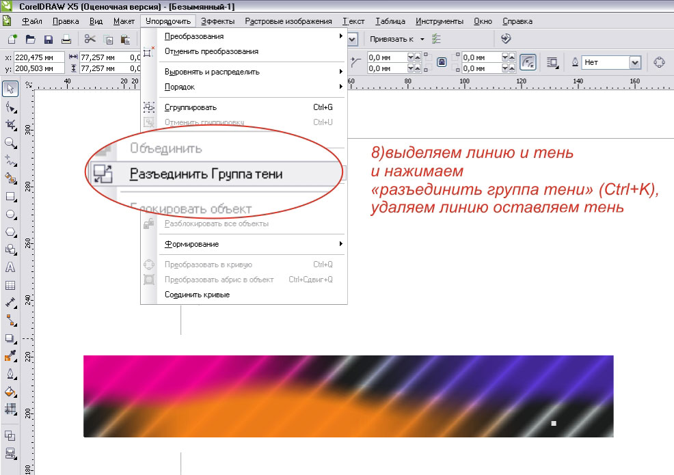
Task: Click the ruler origin corner icon
Action: (29, 85)
